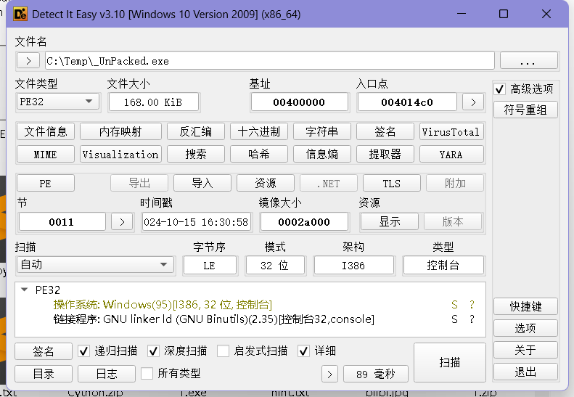Click the S link on the 操作系统 row
574x397 pixels.
point(455,305)
